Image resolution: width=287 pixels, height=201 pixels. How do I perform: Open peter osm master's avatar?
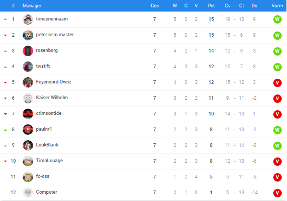tap(28, 35)
